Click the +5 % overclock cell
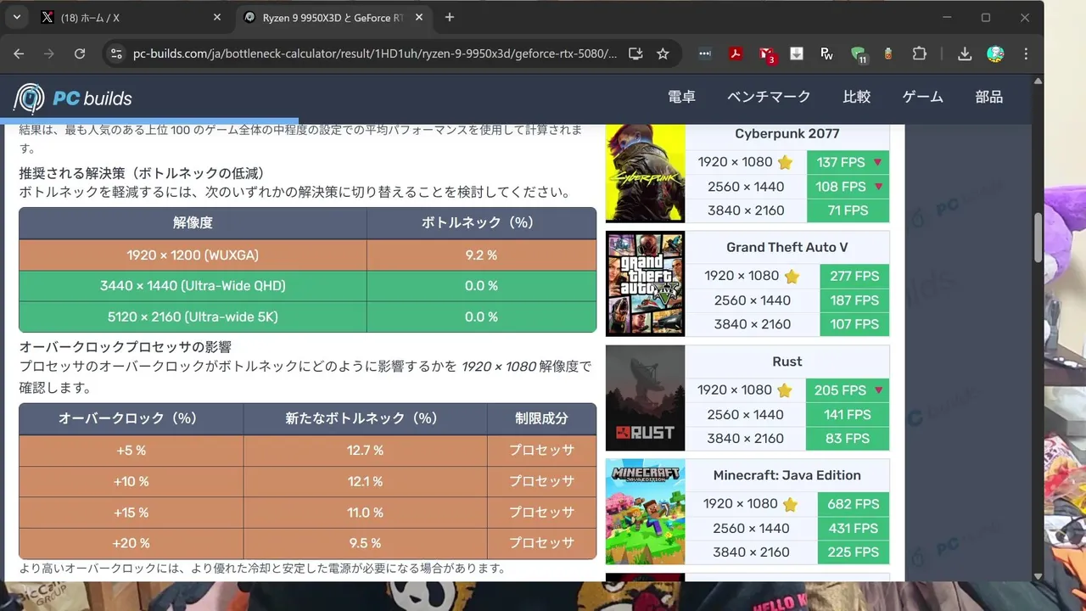1086x611 pixels. (132, 450)
